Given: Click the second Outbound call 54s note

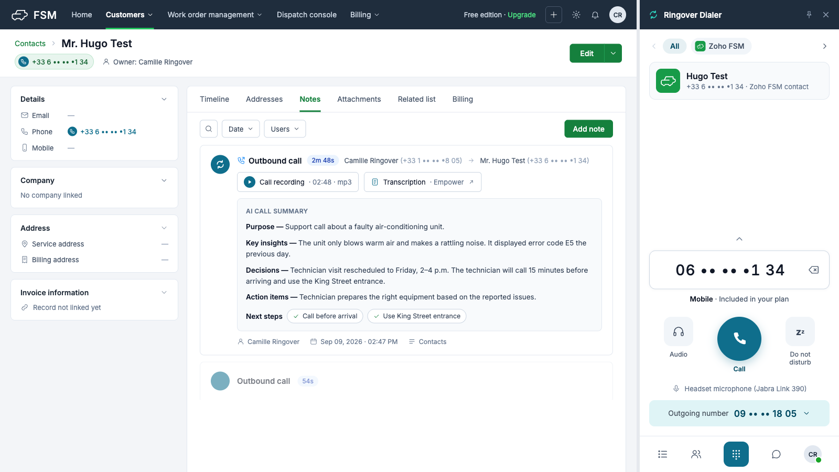Looking at the screenshot, I should click(x=406, y=381).
